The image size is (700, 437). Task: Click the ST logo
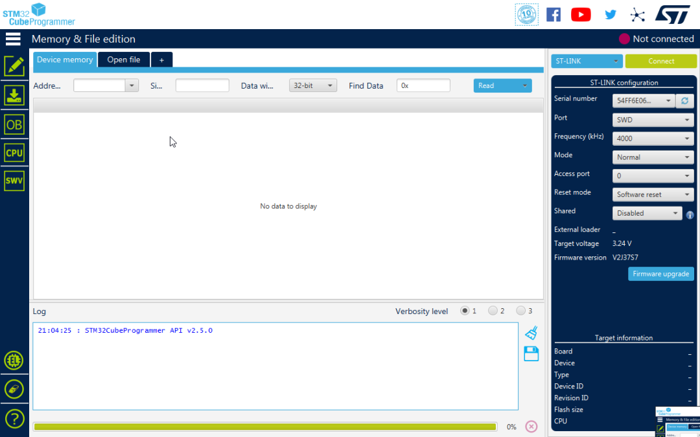672,14
